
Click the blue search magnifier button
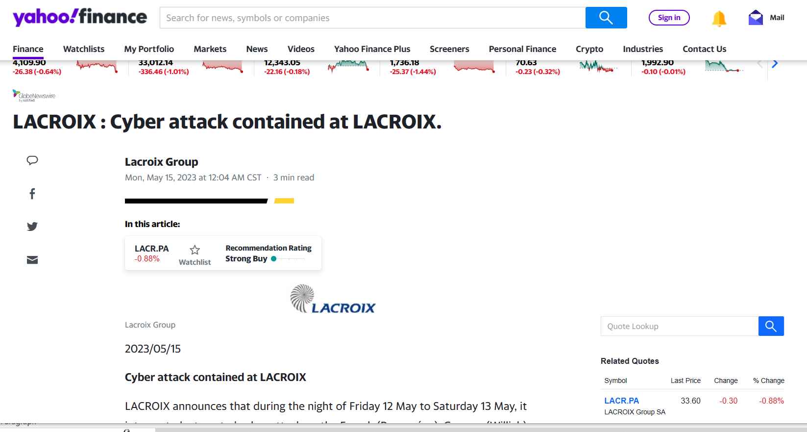tap(606, 18)
